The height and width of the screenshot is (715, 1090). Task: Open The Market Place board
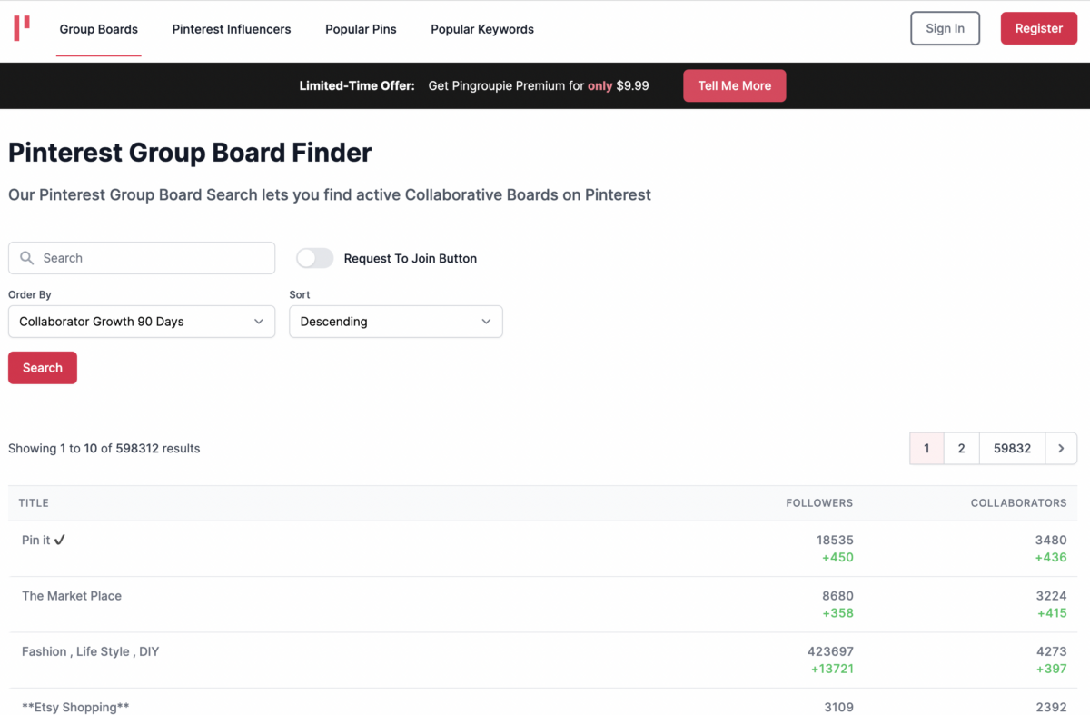72,596
